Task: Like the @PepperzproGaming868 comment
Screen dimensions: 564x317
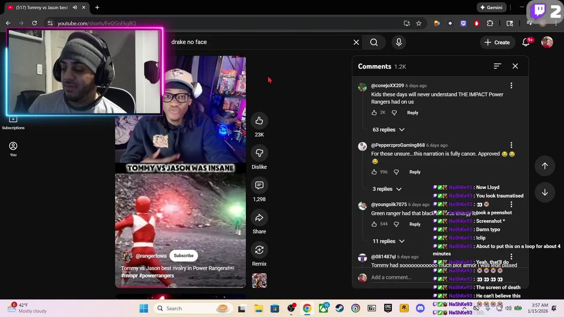Action: tap(374, 172)
